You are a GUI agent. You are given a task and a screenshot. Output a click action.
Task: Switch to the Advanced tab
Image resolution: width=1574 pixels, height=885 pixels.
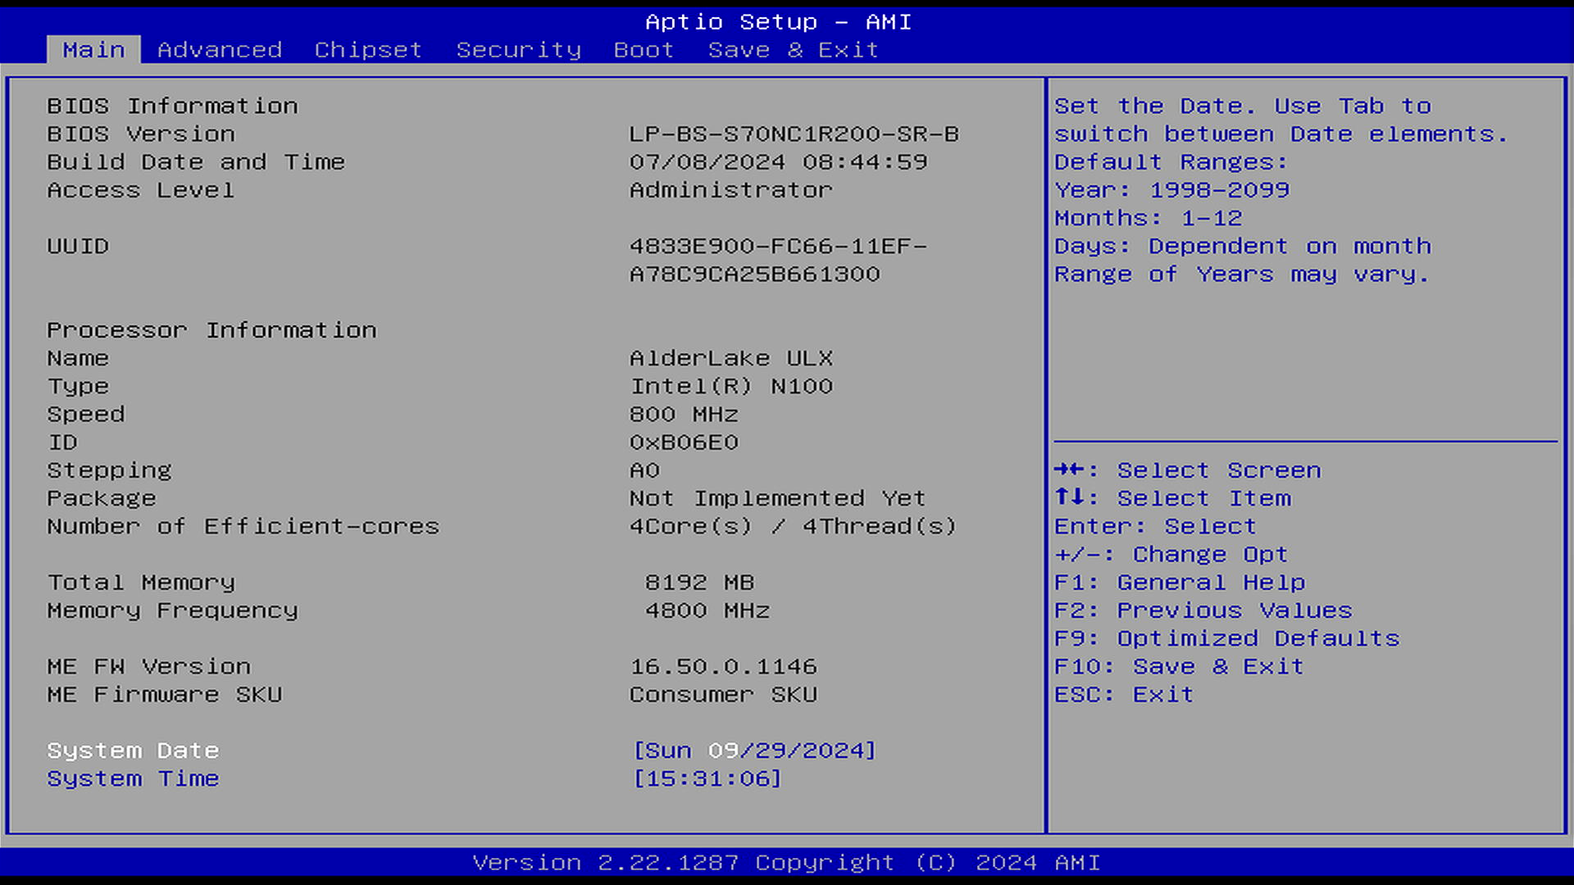coord(220,50)
